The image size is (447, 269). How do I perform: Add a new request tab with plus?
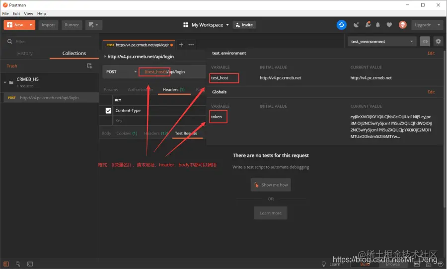(181, 45)
